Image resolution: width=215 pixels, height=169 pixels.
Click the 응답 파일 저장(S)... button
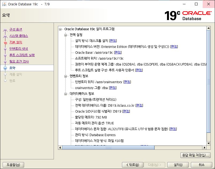195,155
